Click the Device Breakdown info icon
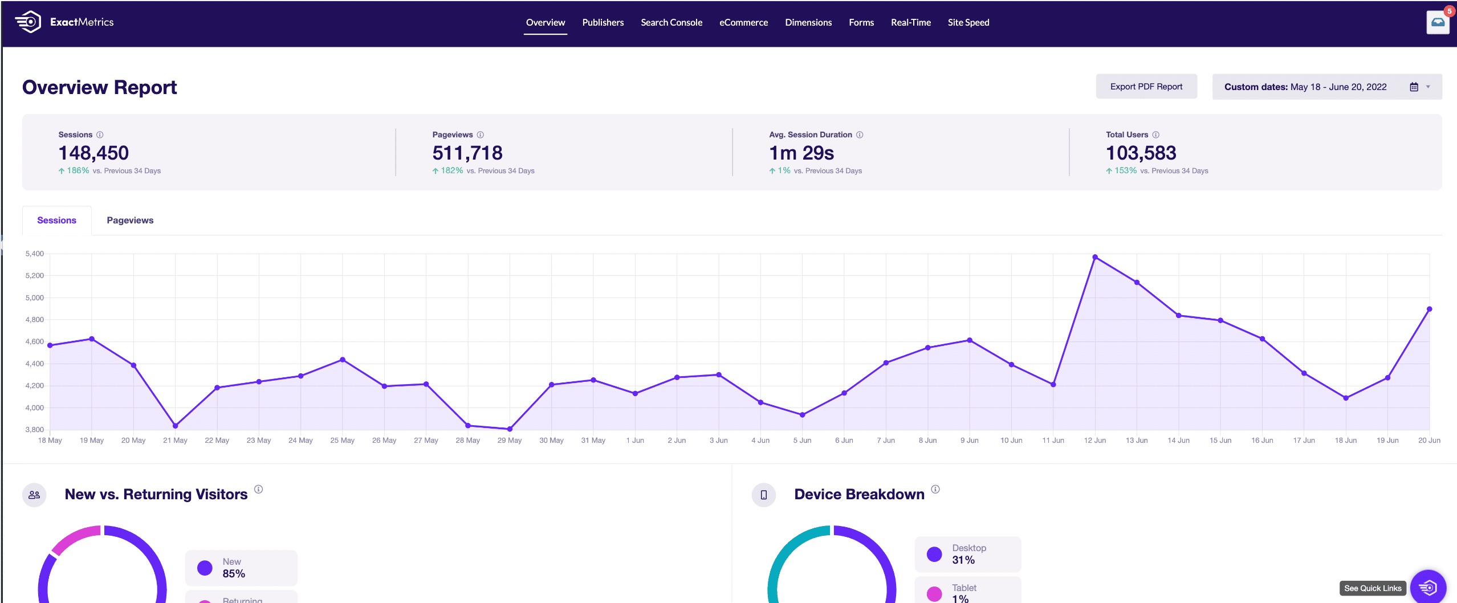Viewport: 1457px width, 603px height. 935,489
